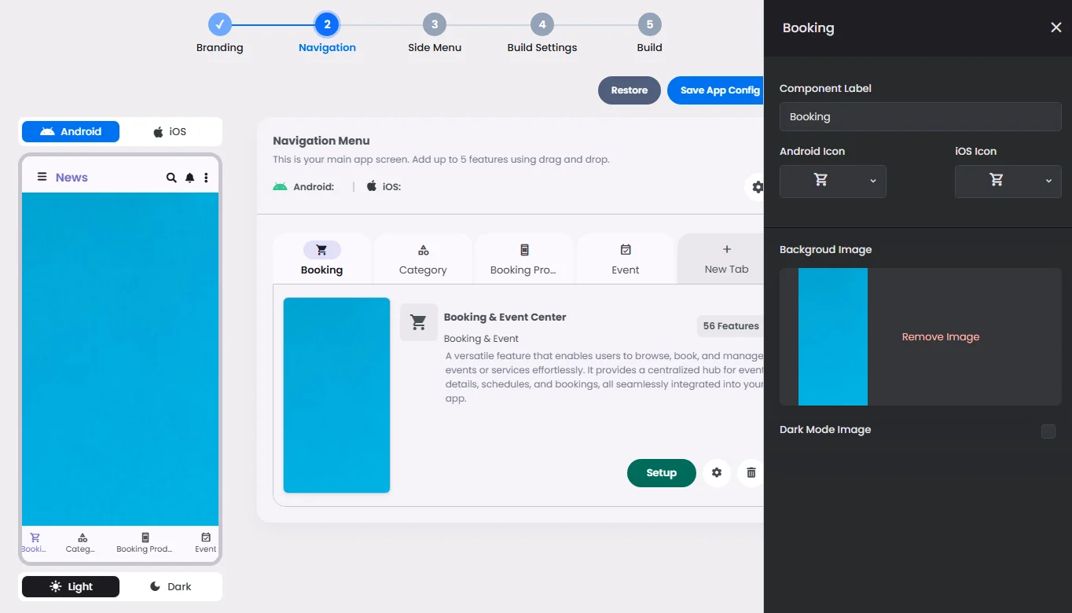Switch preview theme to Dark
1072x613 pixels.
170,586
